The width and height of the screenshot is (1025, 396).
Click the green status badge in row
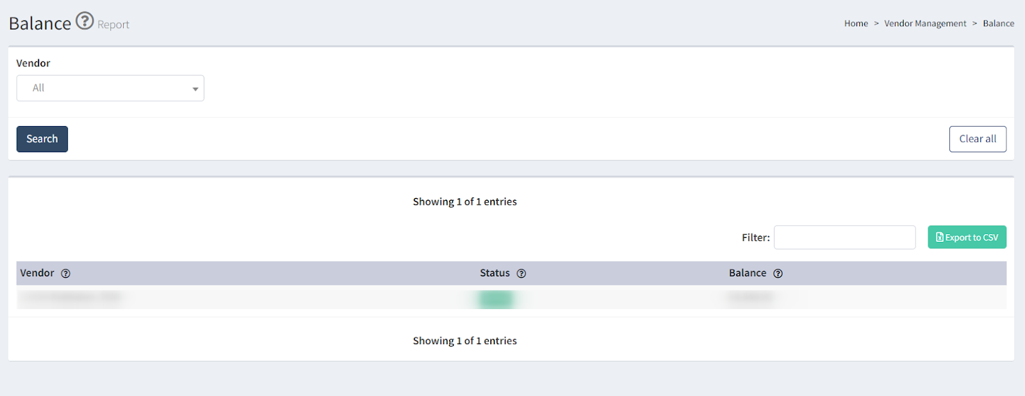496,299
